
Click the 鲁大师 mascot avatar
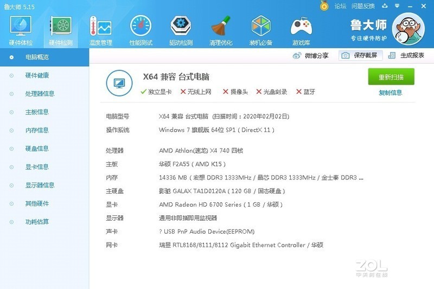(x=409, y=29)
